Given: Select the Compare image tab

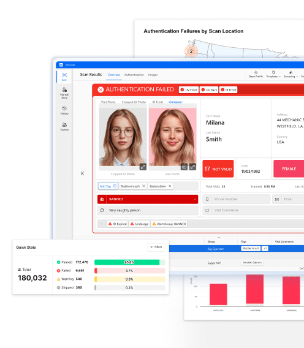Looking at the screenshot, I should click(175, 102).
